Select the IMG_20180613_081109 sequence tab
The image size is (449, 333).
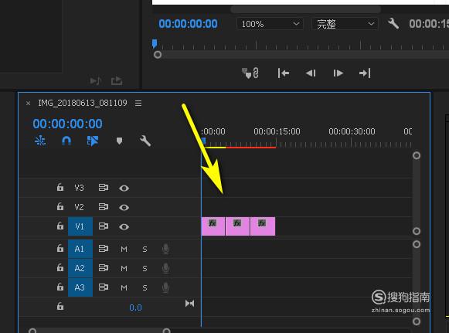tap(83, 103)
